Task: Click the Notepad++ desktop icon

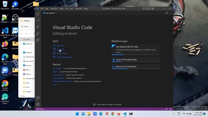Action: (5, 19)
